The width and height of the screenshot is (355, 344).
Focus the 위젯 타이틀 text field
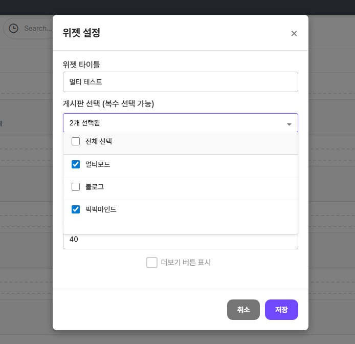tap(180, 82)
